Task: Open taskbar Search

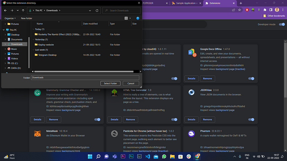Action: pos(98,157)
